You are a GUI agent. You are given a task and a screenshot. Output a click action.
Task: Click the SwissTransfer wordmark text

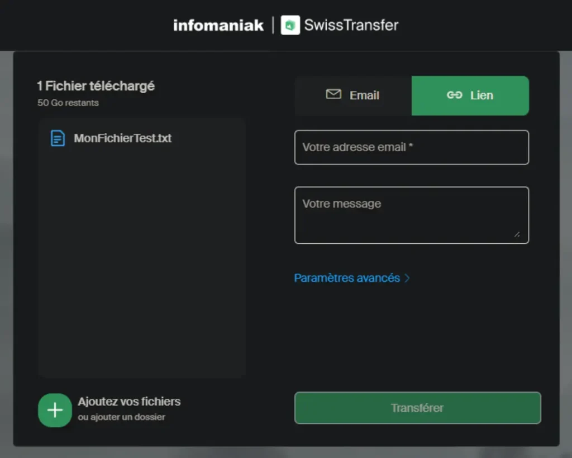click(351, 25)
